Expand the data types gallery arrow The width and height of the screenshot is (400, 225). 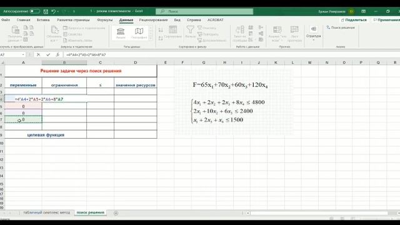pos(151,38)
